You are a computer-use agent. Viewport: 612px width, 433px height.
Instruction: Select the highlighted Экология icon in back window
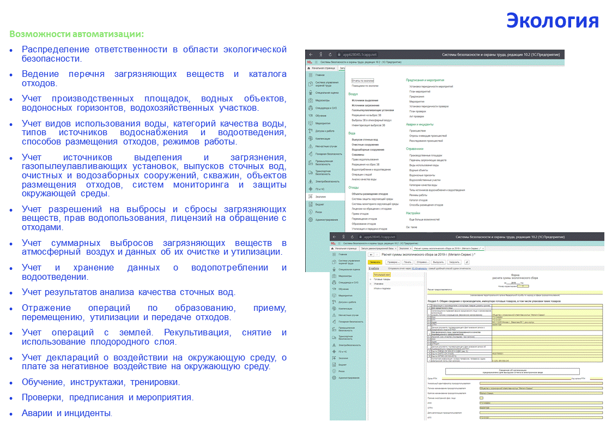pos(311,197)
